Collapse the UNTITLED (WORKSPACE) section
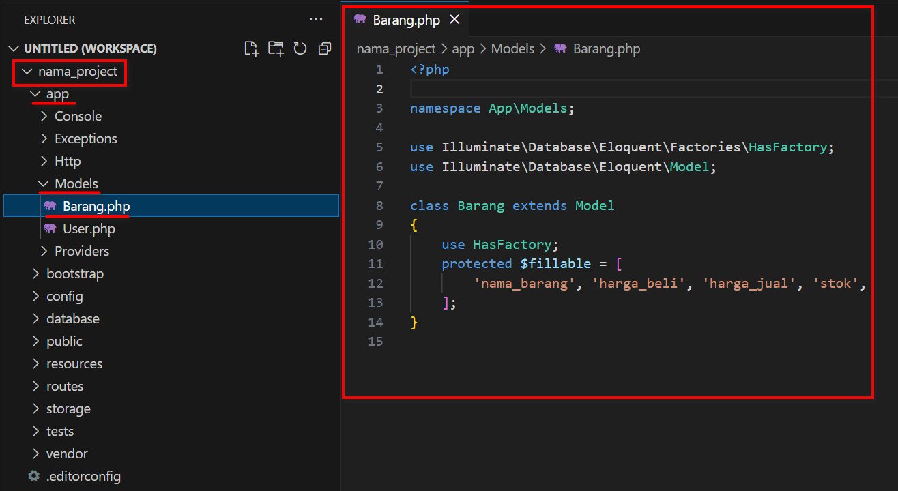This screenshot has height=491, width=898. (14, 48)
